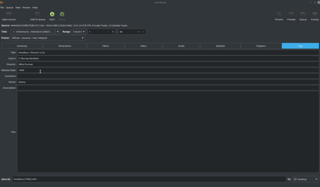
Task: Increase the start chapter with plus
Action: 113,32
